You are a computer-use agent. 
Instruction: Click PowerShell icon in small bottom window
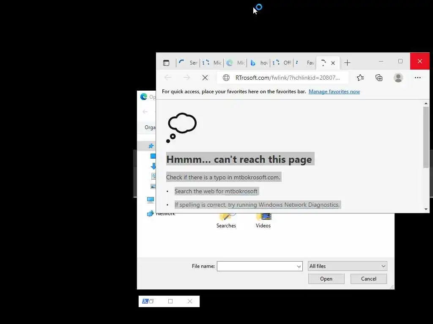pyautogui.click(x=145, y=301)
